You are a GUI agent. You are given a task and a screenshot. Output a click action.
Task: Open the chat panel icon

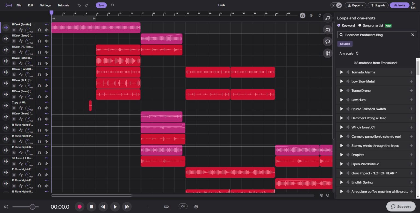[x=328, y=41]
